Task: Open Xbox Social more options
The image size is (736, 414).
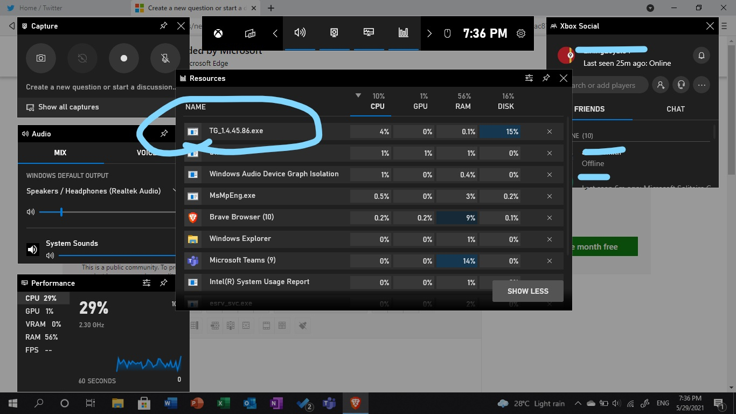Action: pos(702,85)
